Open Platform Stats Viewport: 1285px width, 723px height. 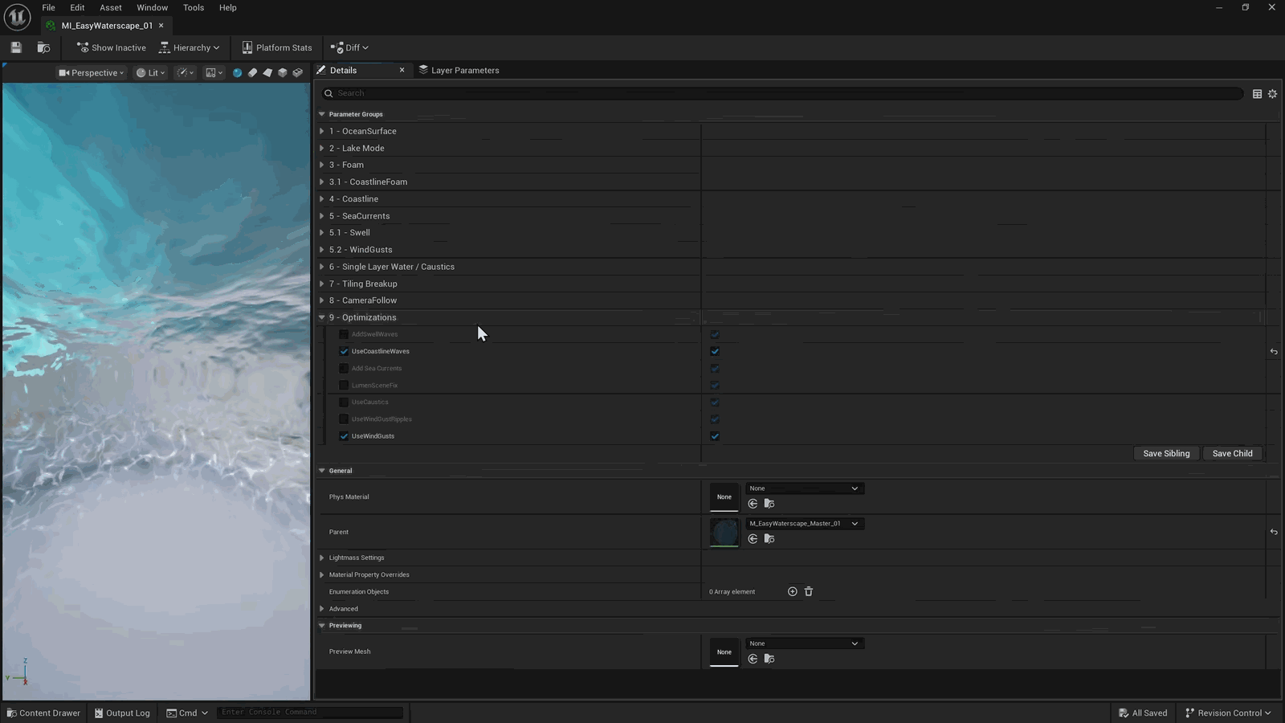277,47
